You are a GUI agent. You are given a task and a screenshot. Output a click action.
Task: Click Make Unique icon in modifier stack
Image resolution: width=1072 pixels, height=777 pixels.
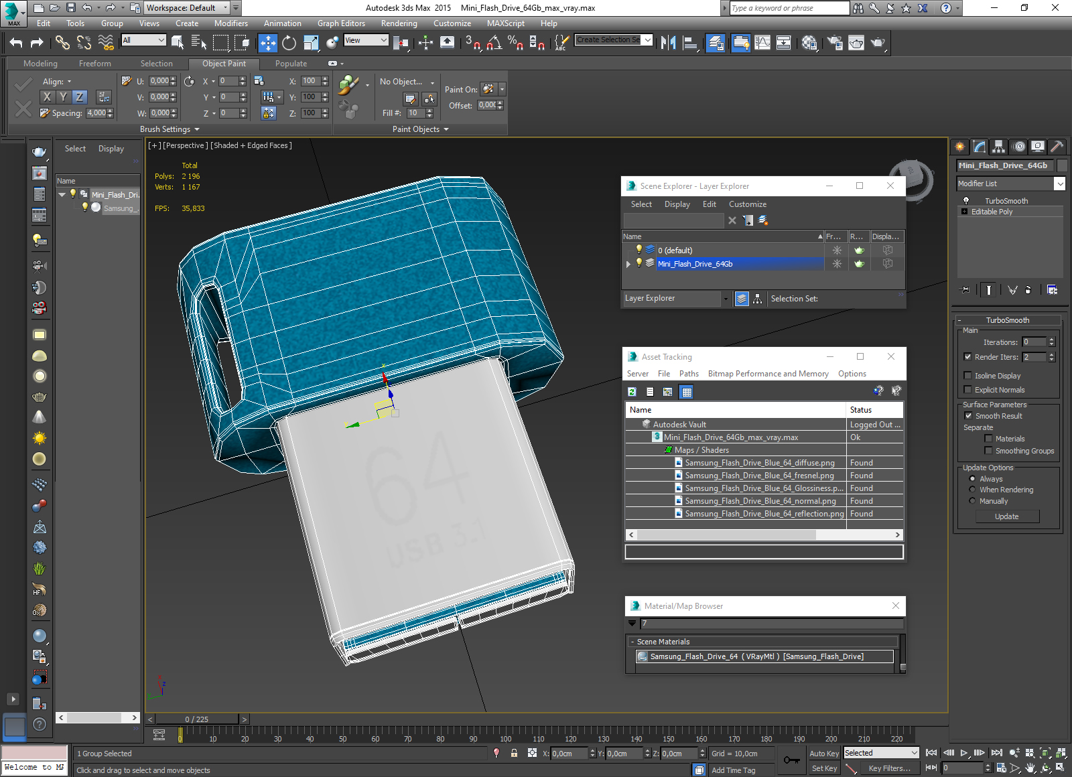[1012, 290]
